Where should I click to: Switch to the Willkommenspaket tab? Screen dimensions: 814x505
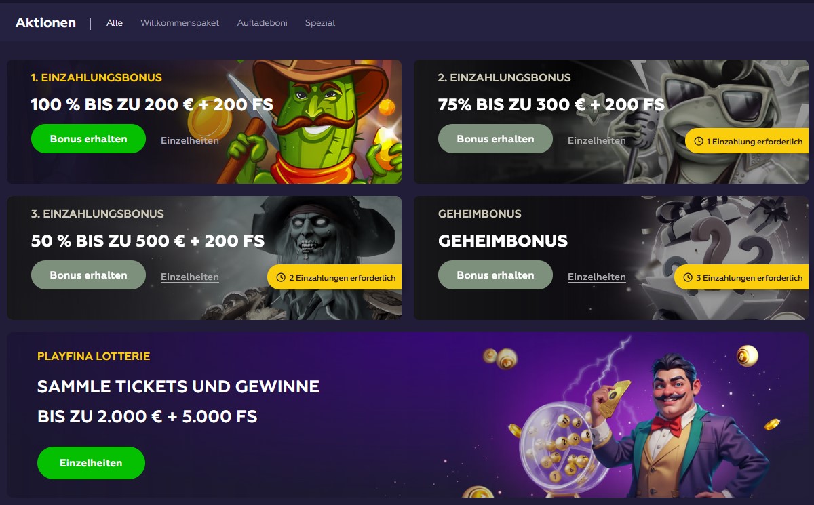coord(180,23)
